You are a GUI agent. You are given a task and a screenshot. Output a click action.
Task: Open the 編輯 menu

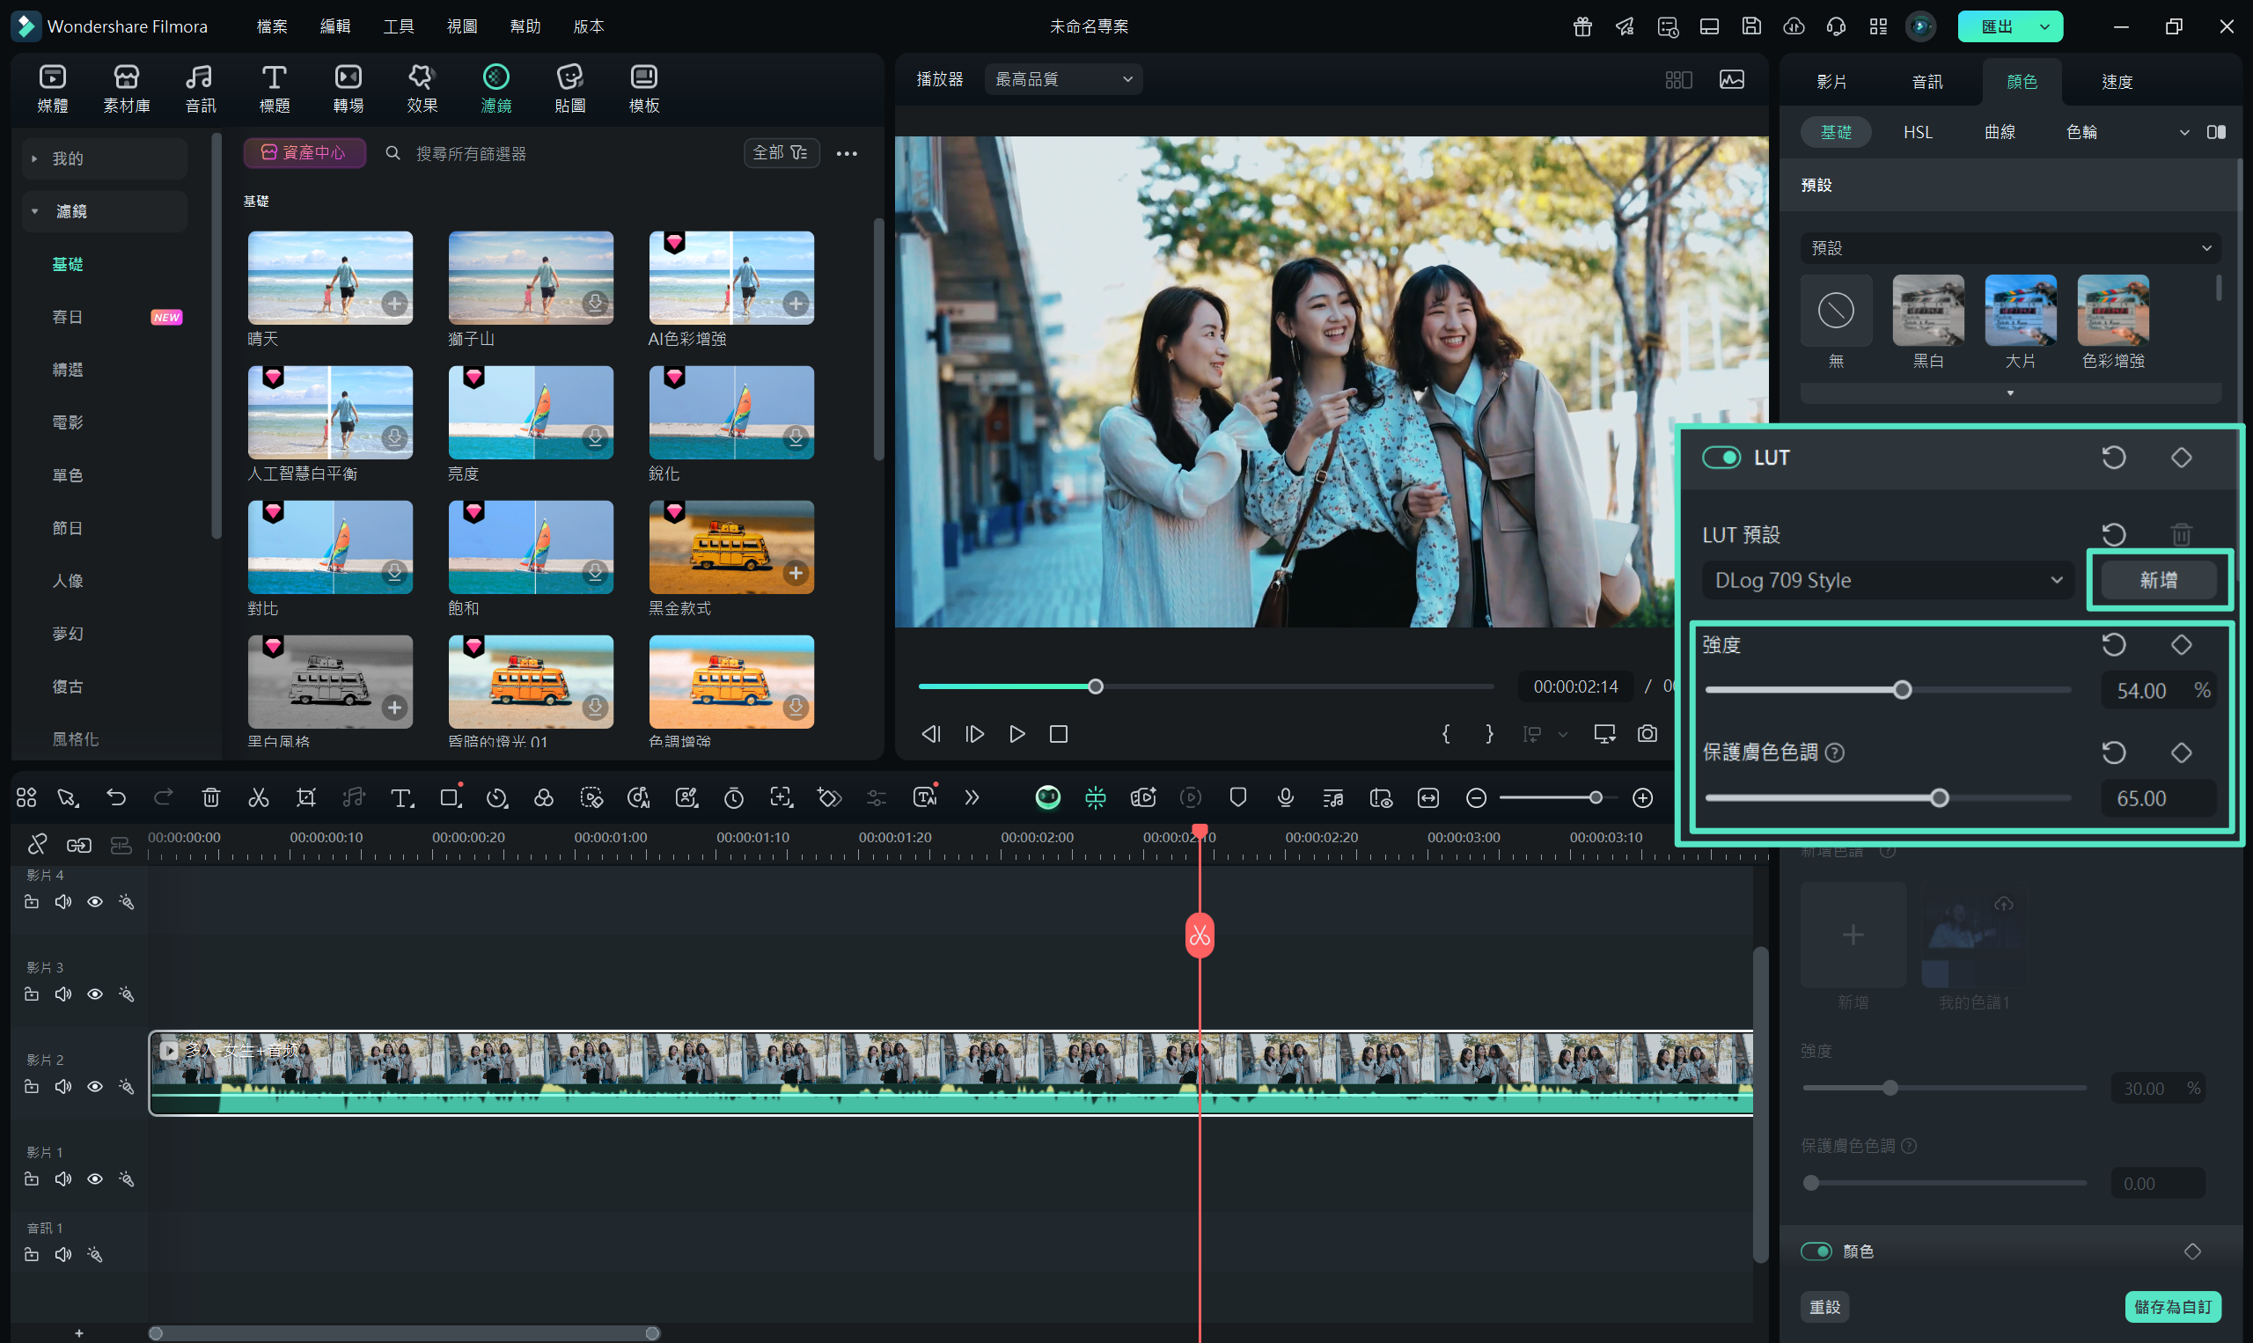(x=334, y=26)
